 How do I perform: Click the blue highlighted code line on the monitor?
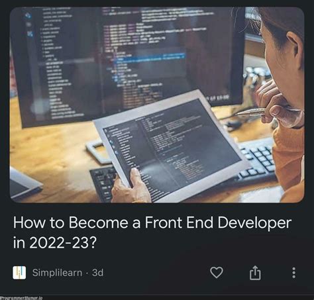point(150,57)
